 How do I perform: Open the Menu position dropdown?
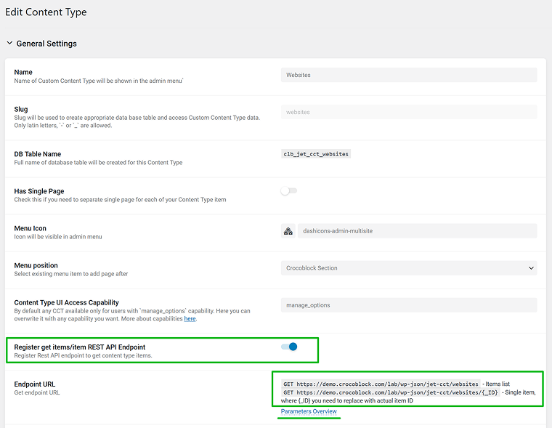click(409, 268)
